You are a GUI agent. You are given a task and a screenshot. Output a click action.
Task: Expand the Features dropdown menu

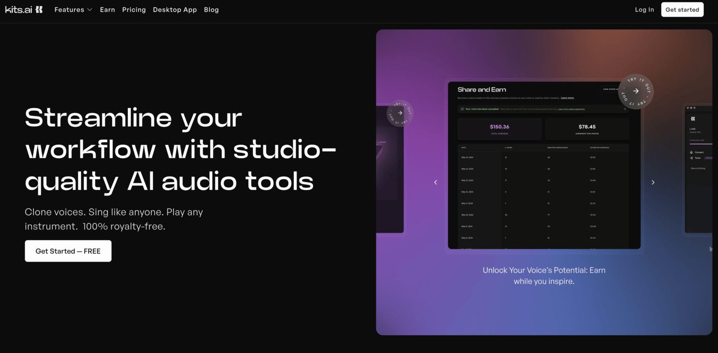[73, 9]
